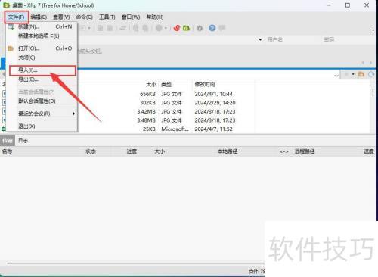Select 导入(I)... in the file menu
This screenshot has height=277, width=378.
(42, 70)
